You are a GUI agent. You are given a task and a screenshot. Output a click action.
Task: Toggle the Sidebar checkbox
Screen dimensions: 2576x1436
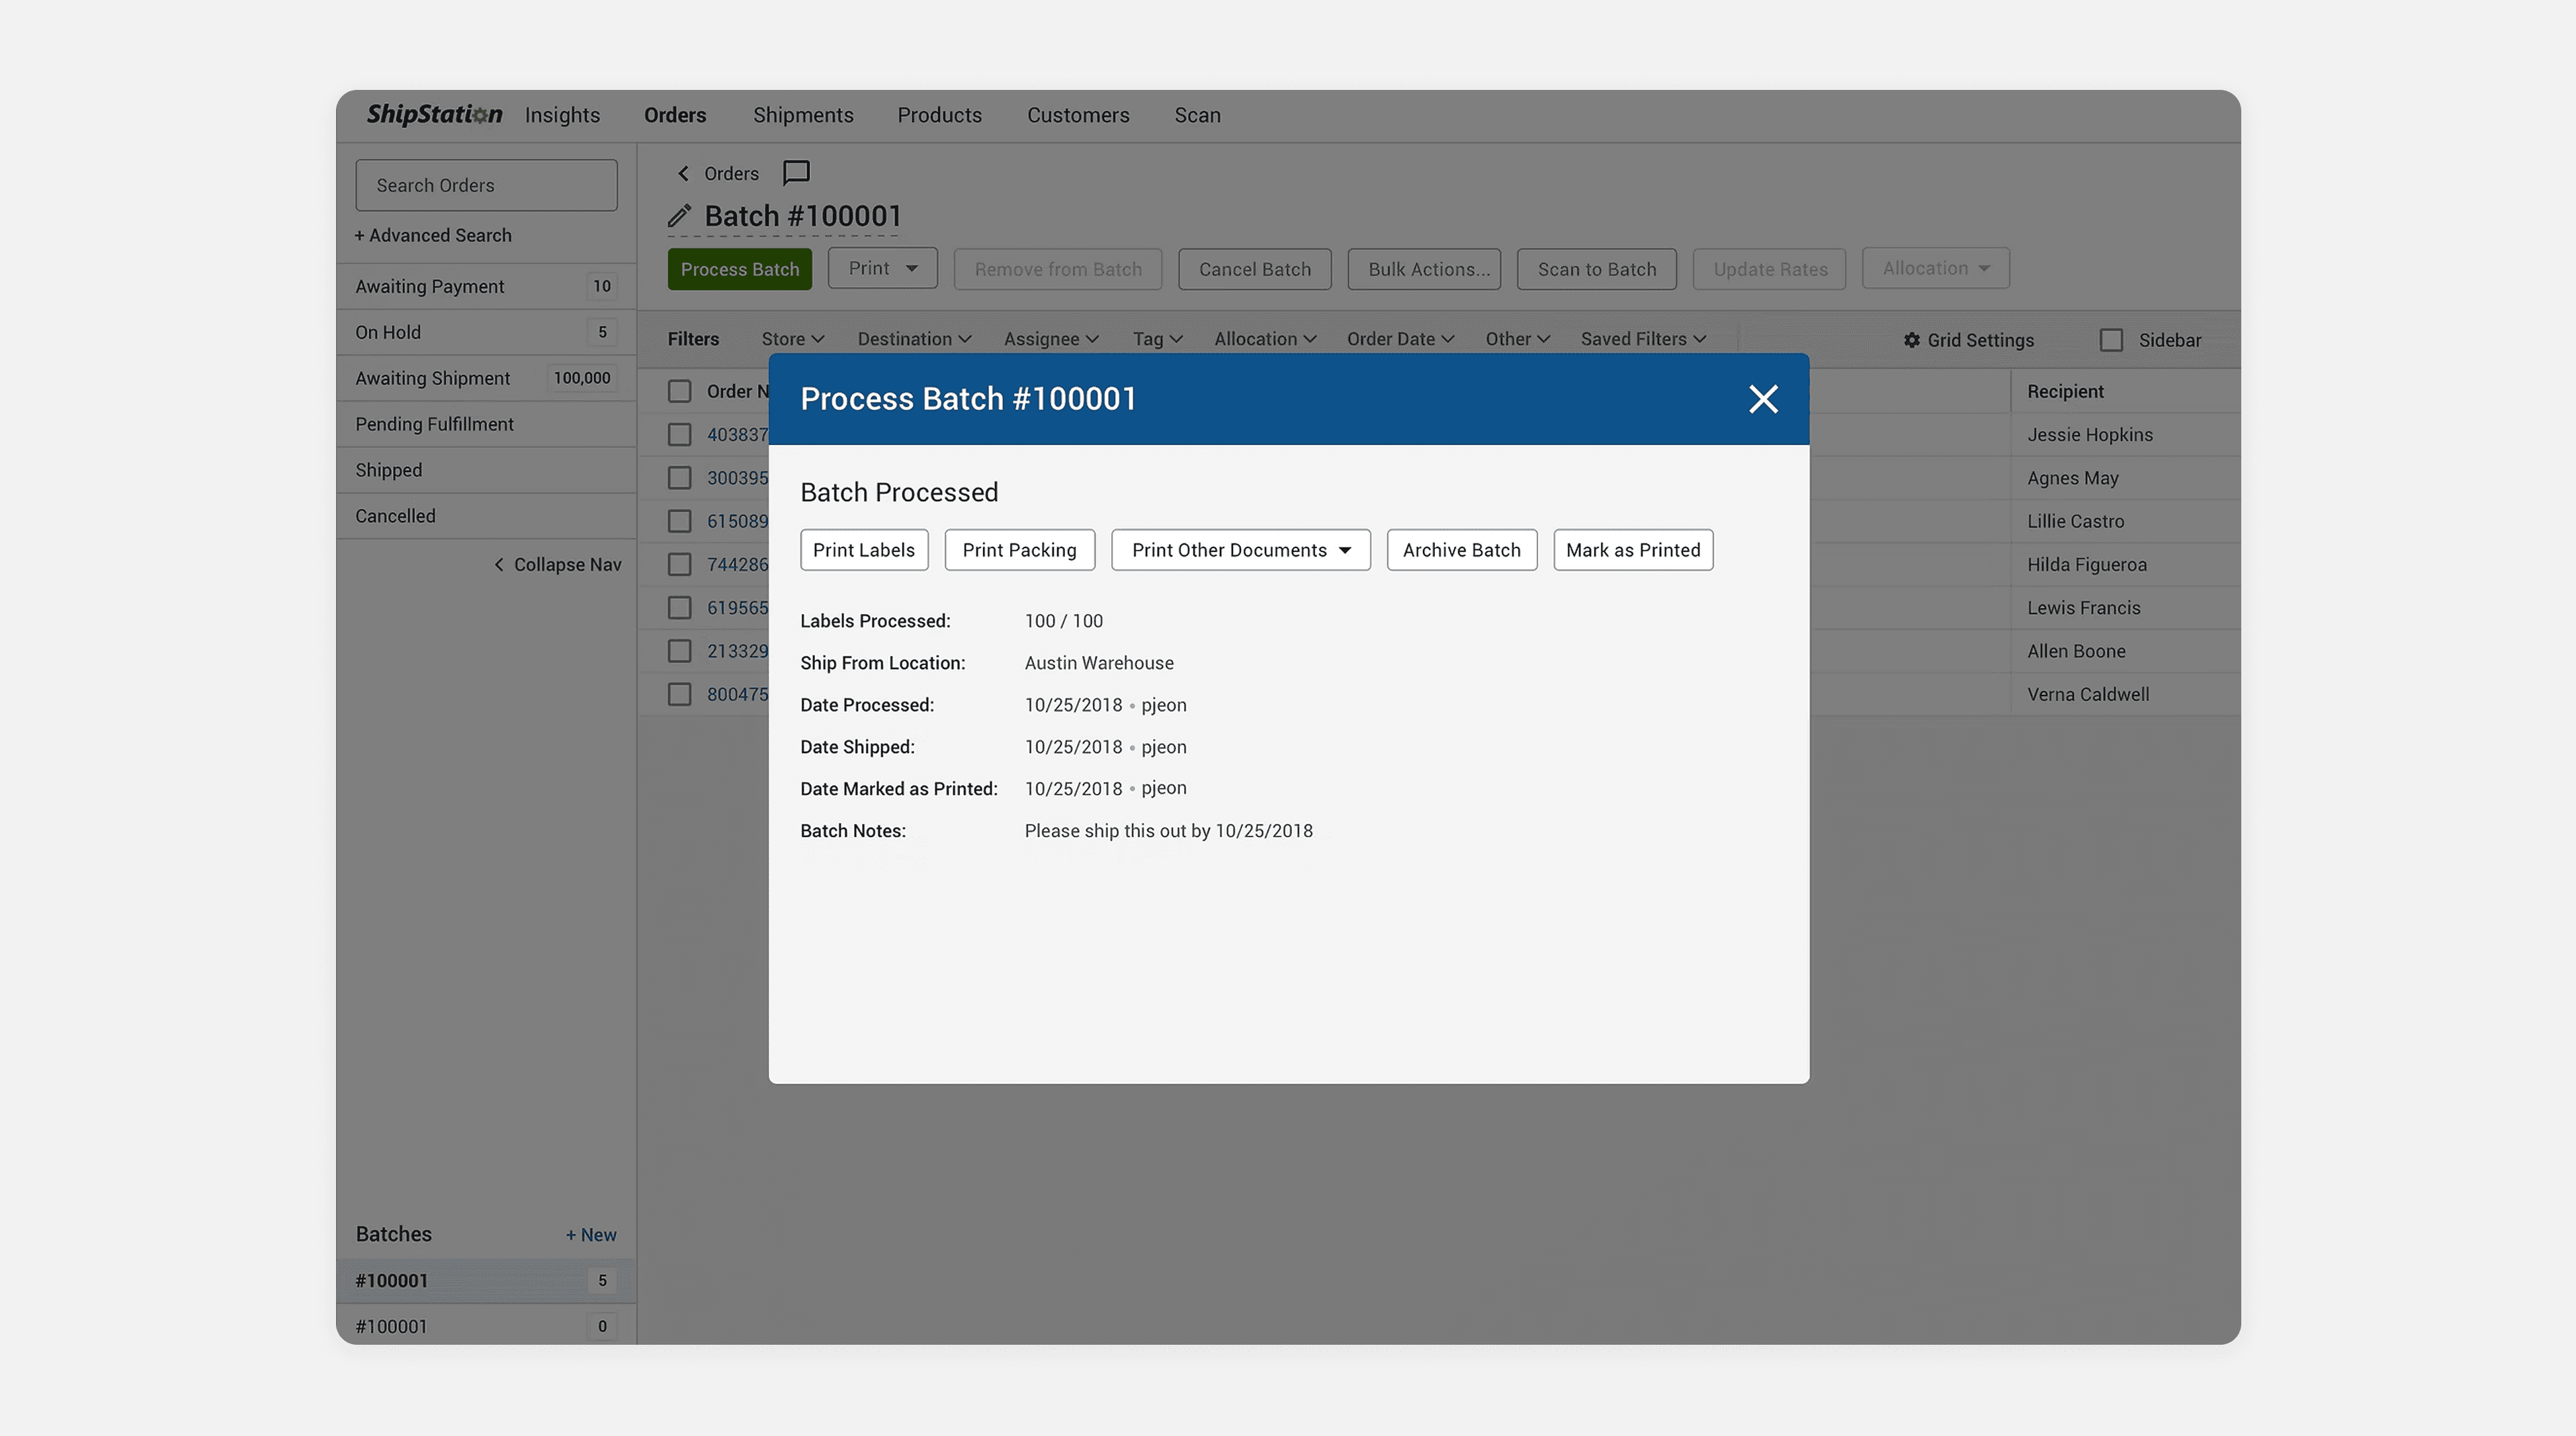point(2111,340)
